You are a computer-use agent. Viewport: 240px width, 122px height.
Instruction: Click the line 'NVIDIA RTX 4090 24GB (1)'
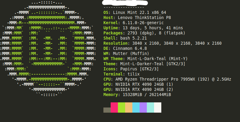point(144,85)
